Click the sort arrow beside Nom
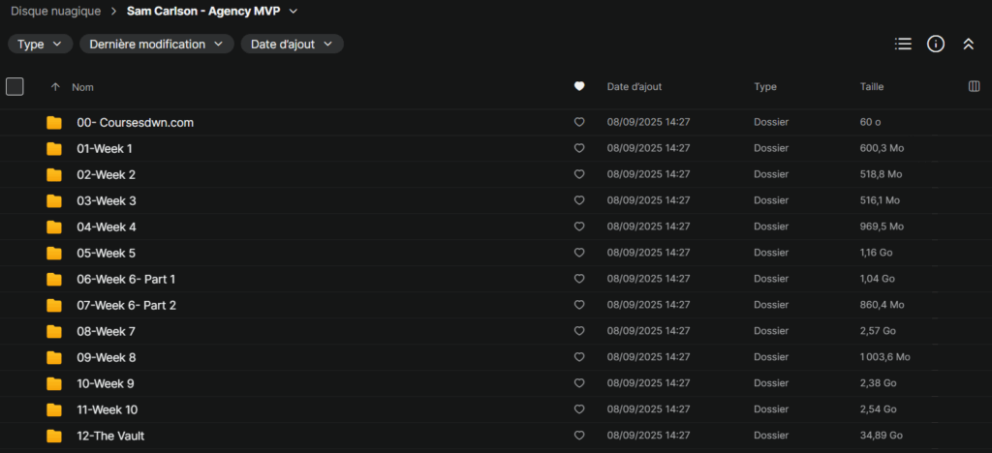Viewport: 992px width, 453px height. pyautogui.click(x=55, y=87)
